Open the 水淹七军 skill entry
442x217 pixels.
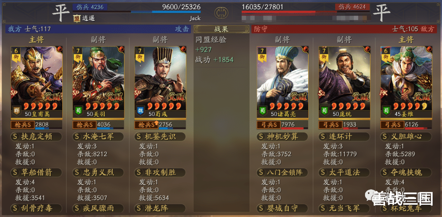click(x=98, y=137)
